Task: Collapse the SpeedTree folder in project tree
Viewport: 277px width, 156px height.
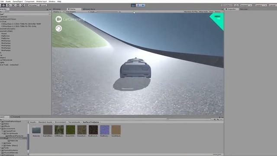Action: 2,131
